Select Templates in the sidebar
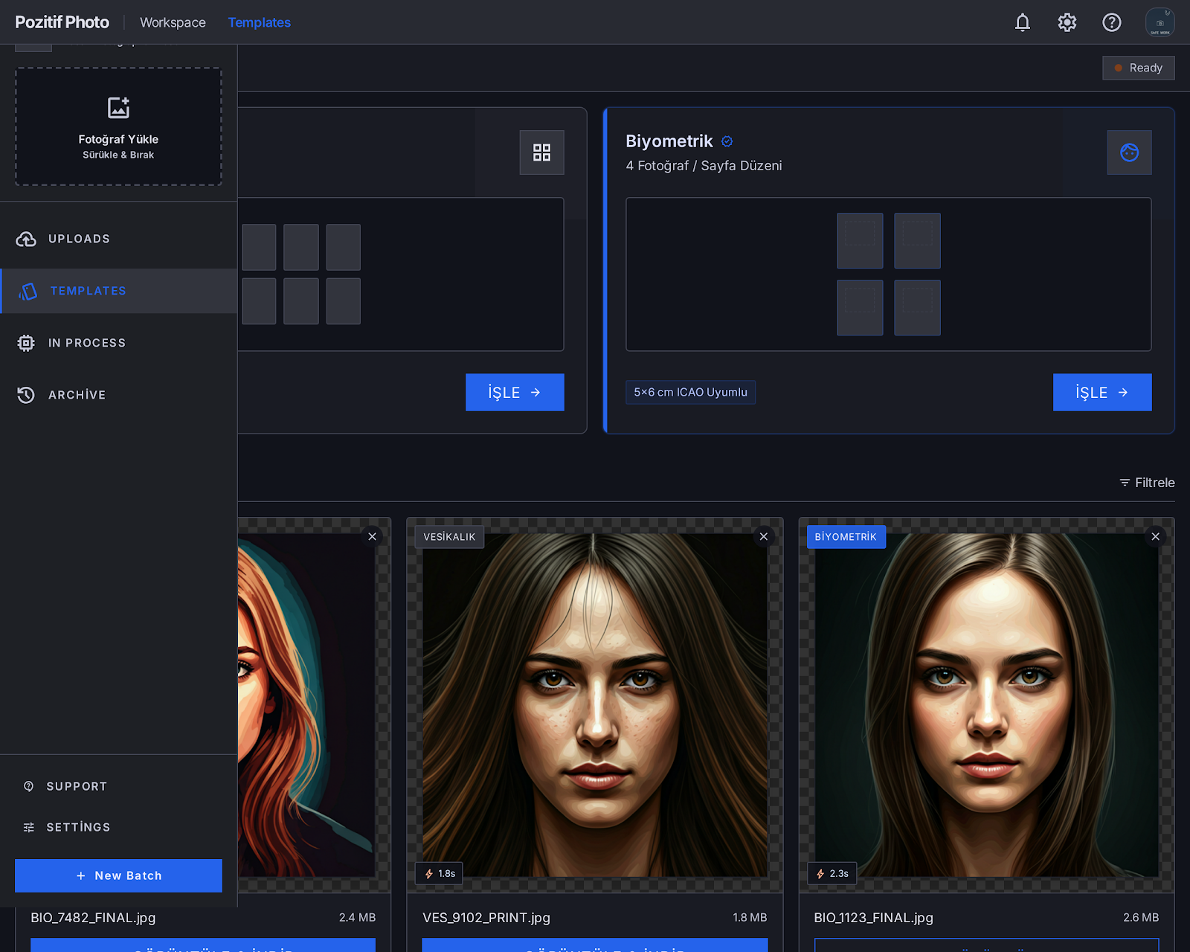Image resolution: width=1190 pixels, height=952 pixels. (119, 291)
